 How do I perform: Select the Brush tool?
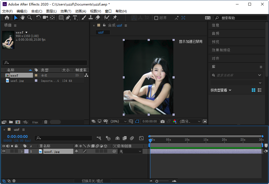tap(83, 17)
